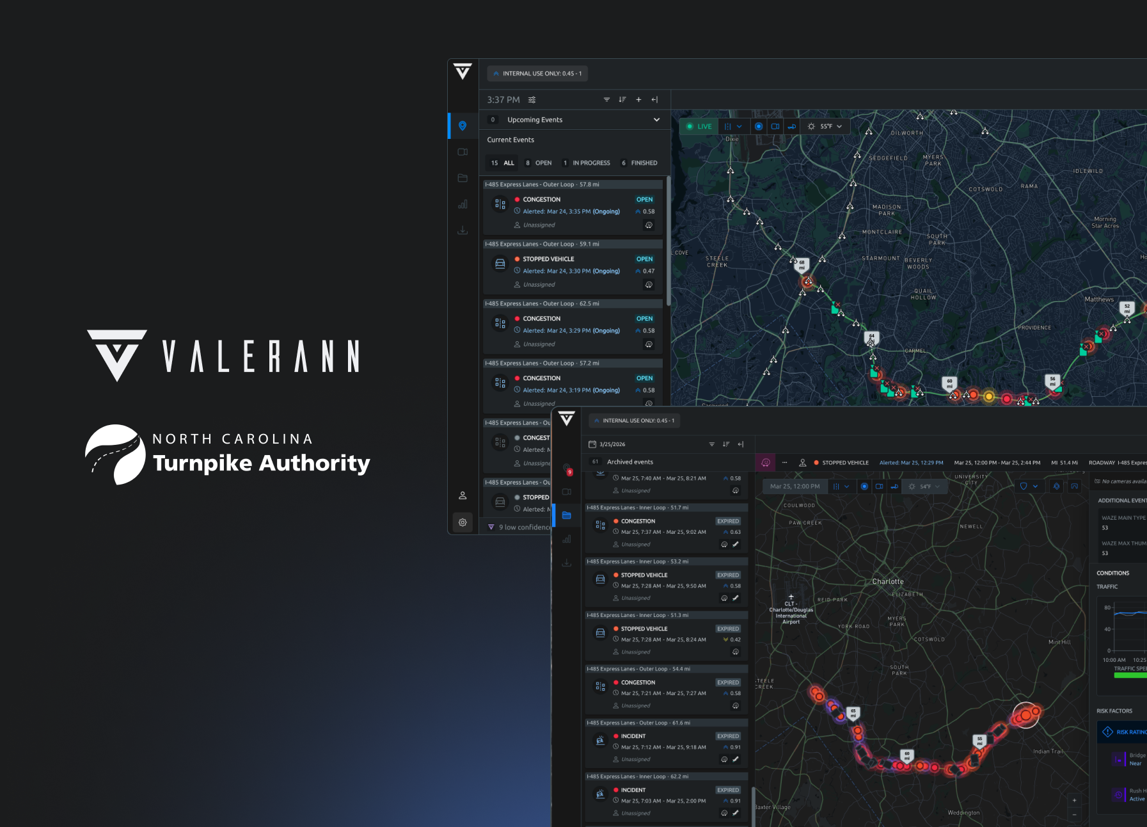The image size is (1147, 827).
Task: Sort archived events list
Action: pos(726,444)
